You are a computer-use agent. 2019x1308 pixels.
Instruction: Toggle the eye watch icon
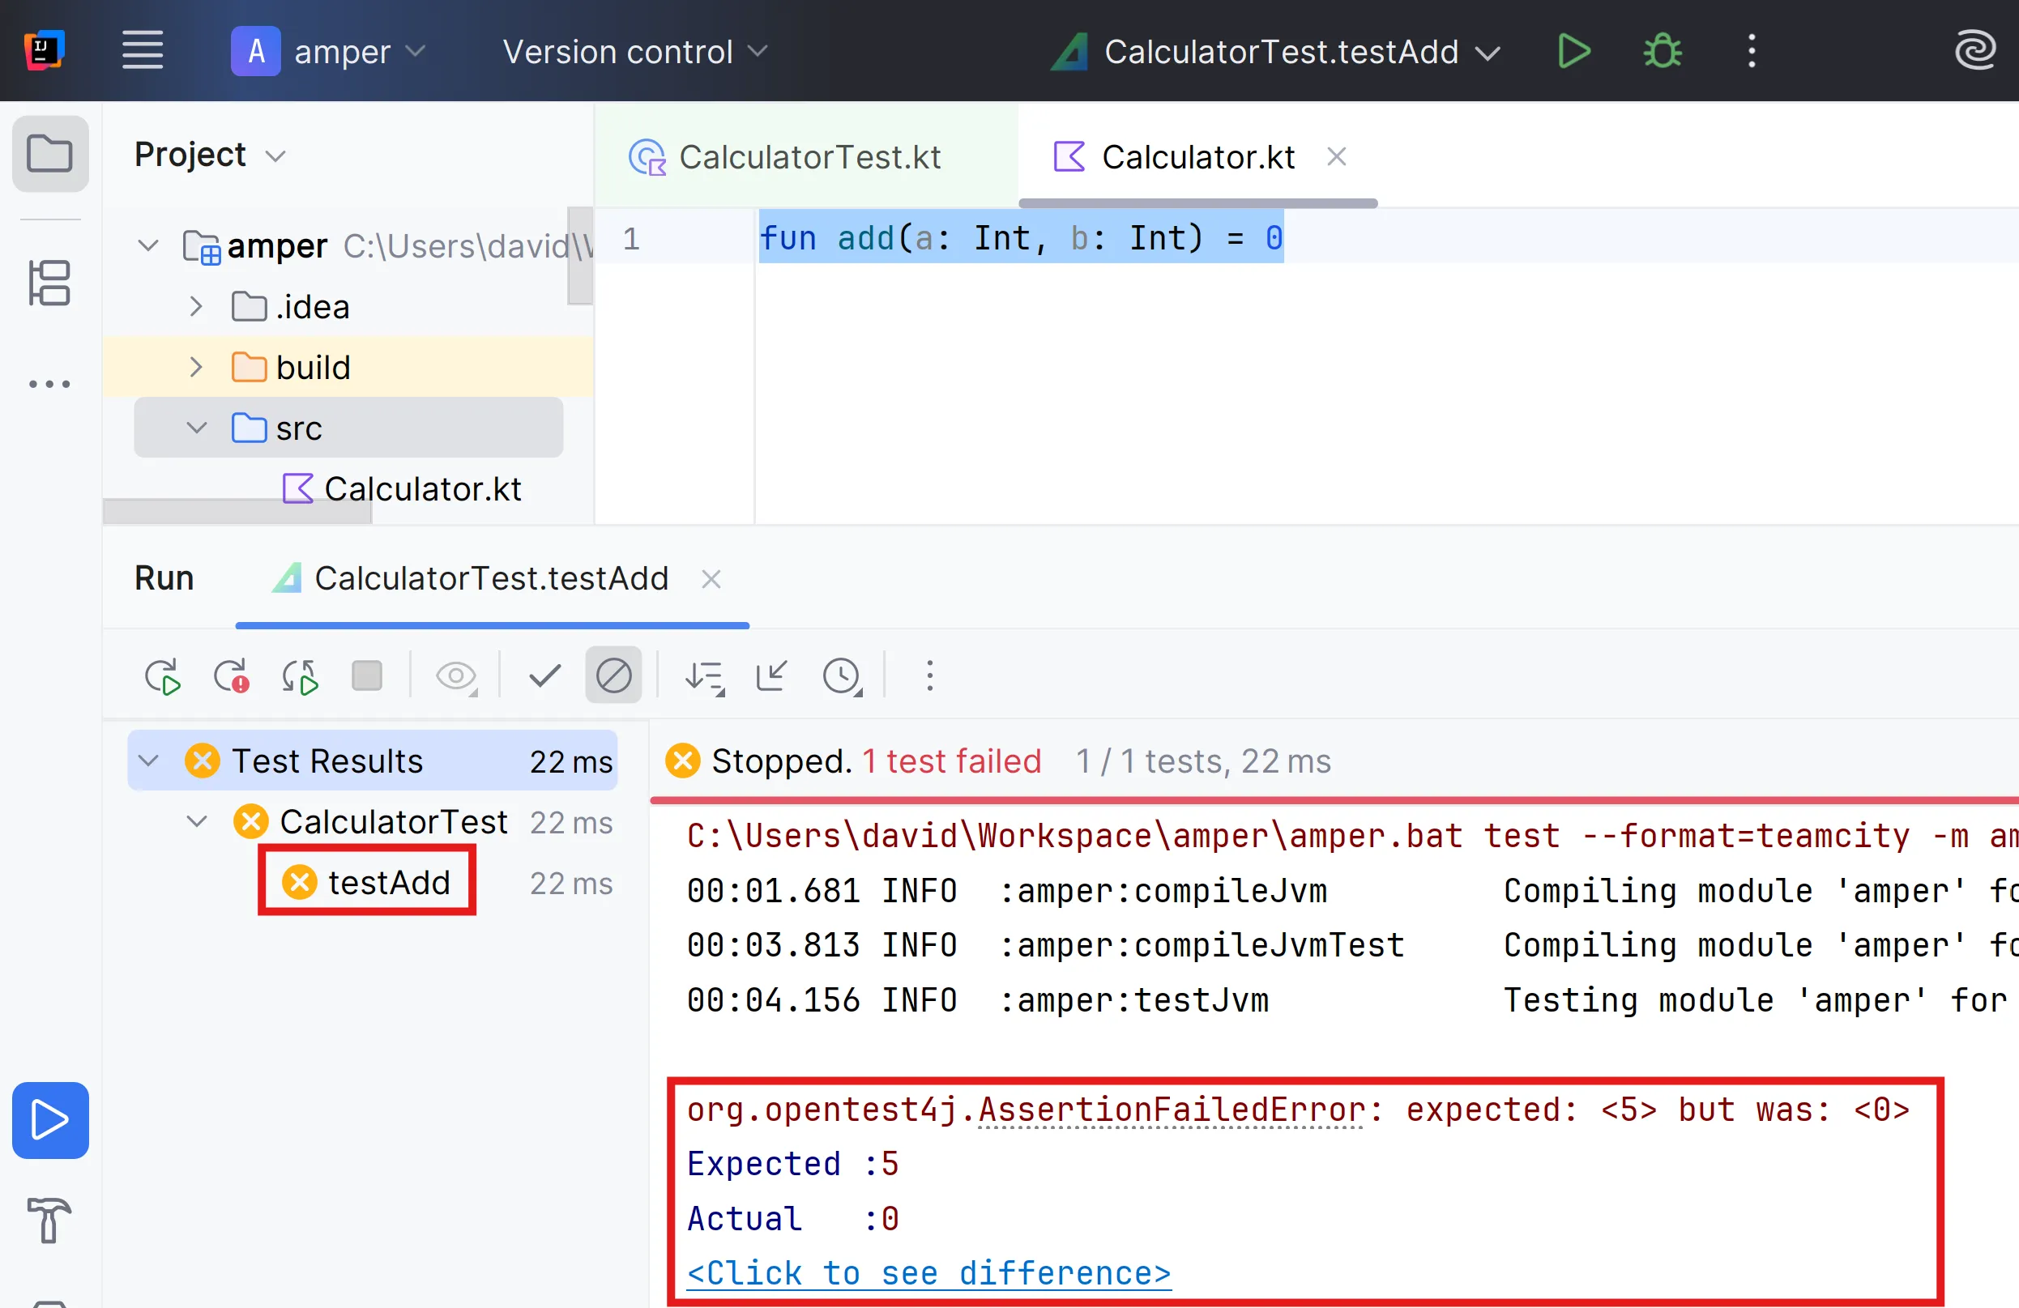pos(455,676)
